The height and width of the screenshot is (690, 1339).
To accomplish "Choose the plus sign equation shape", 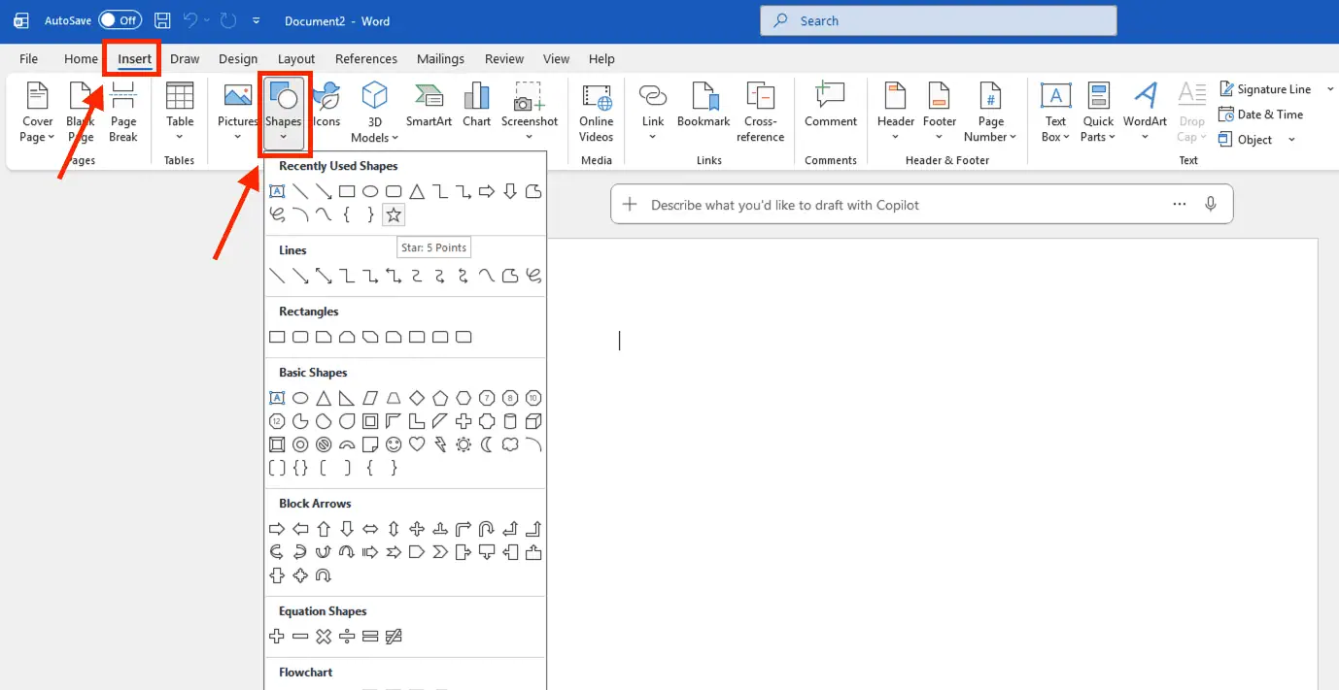I will pyautogui.click(x=277, y=637).
